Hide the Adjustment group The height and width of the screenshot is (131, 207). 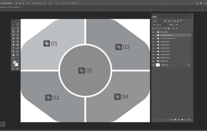tap(153, 42)
